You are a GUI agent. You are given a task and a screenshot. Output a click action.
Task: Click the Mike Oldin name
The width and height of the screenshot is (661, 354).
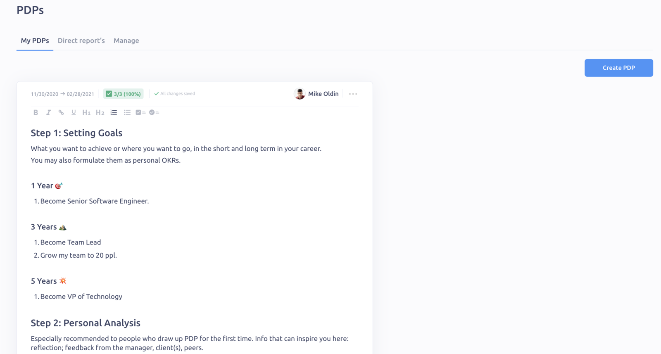coord(323,94)
